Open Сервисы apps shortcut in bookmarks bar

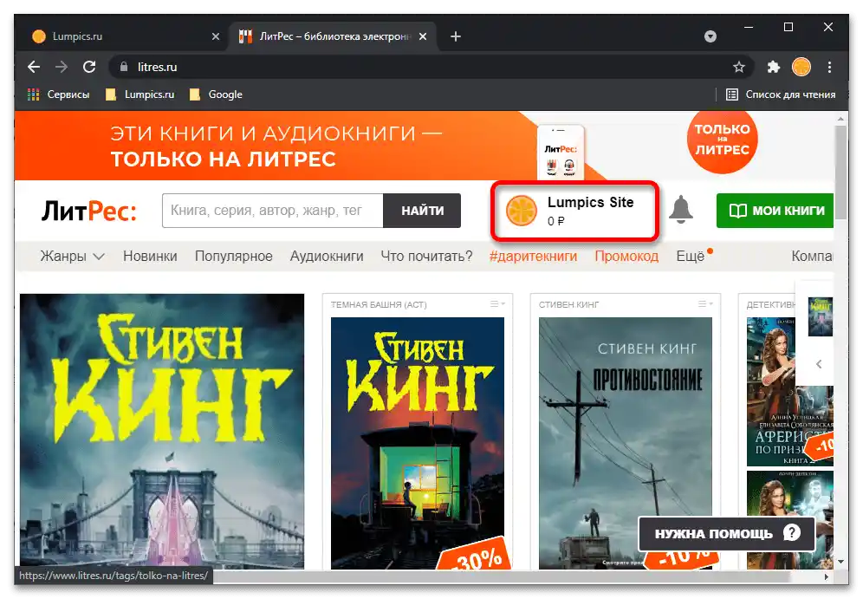pos(58,94)
